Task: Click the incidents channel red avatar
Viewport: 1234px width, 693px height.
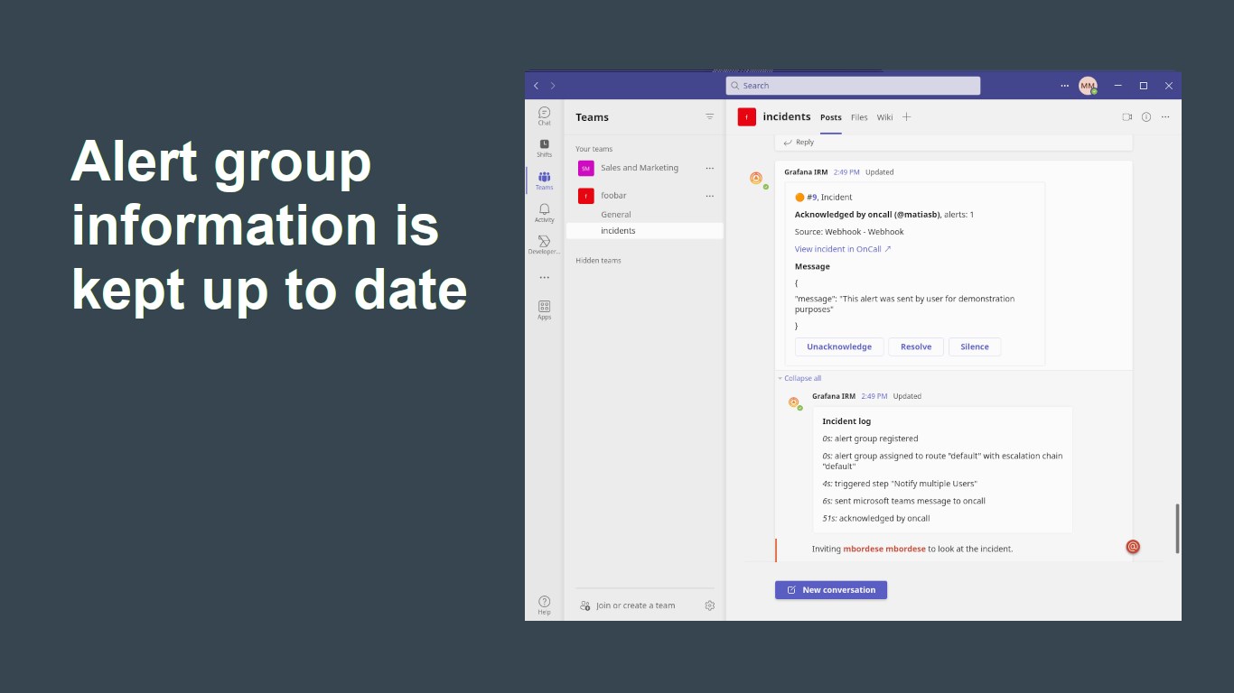Action: pos(746,116)
